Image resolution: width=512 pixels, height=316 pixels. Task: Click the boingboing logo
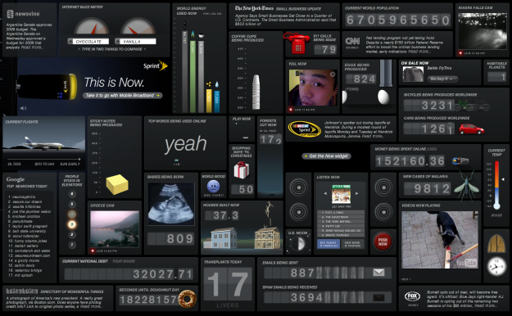pos(22,291)
